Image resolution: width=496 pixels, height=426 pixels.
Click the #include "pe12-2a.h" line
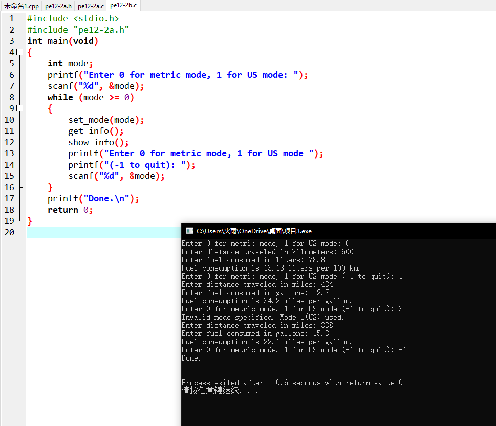78,30
